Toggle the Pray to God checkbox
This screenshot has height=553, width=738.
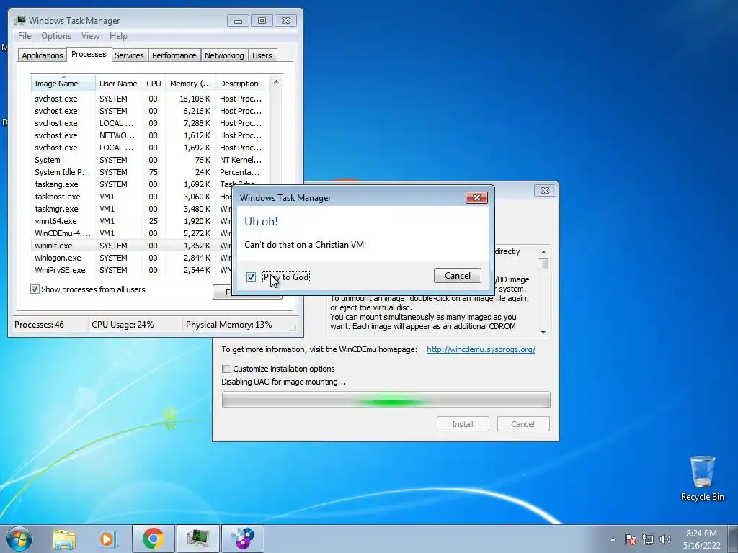pos(252,277)
